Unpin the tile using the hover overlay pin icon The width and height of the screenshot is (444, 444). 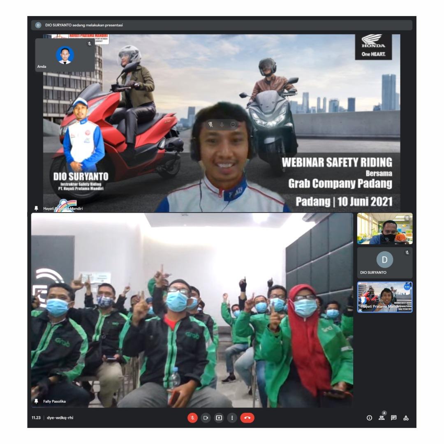[211, 125]
